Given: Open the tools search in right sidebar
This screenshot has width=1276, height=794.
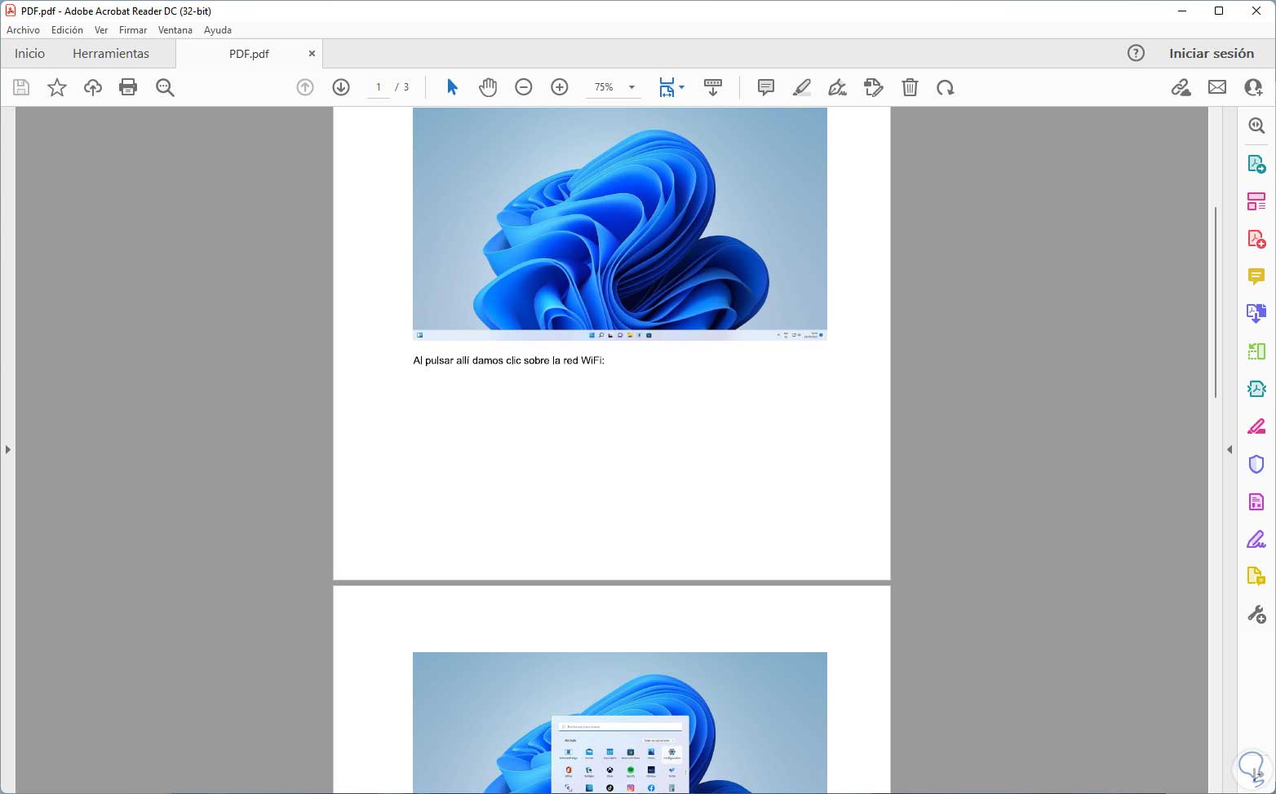Looking at the screenshot, I should click(x=1256, y=126).
